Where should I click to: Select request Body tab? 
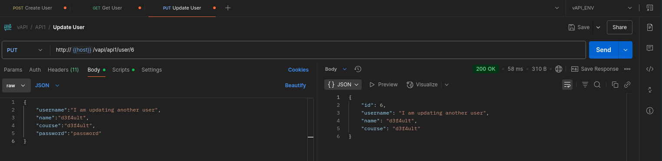[x=96, y=70]
